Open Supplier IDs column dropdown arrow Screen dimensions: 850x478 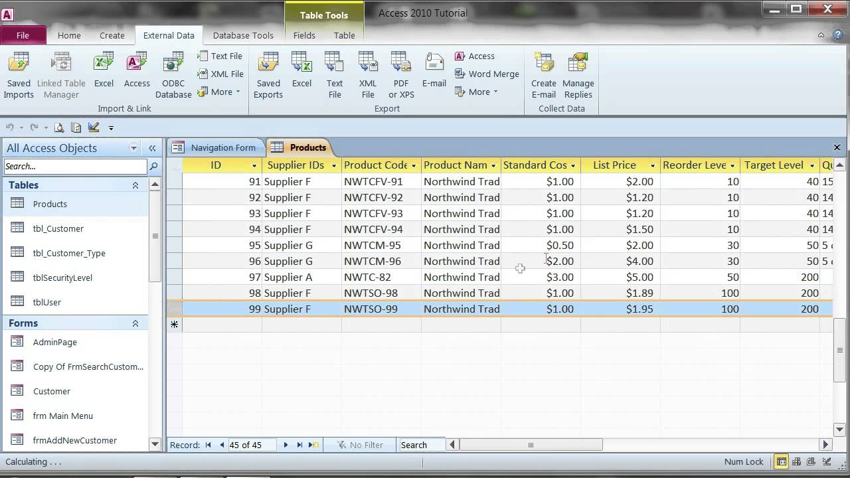coord(334,166)
